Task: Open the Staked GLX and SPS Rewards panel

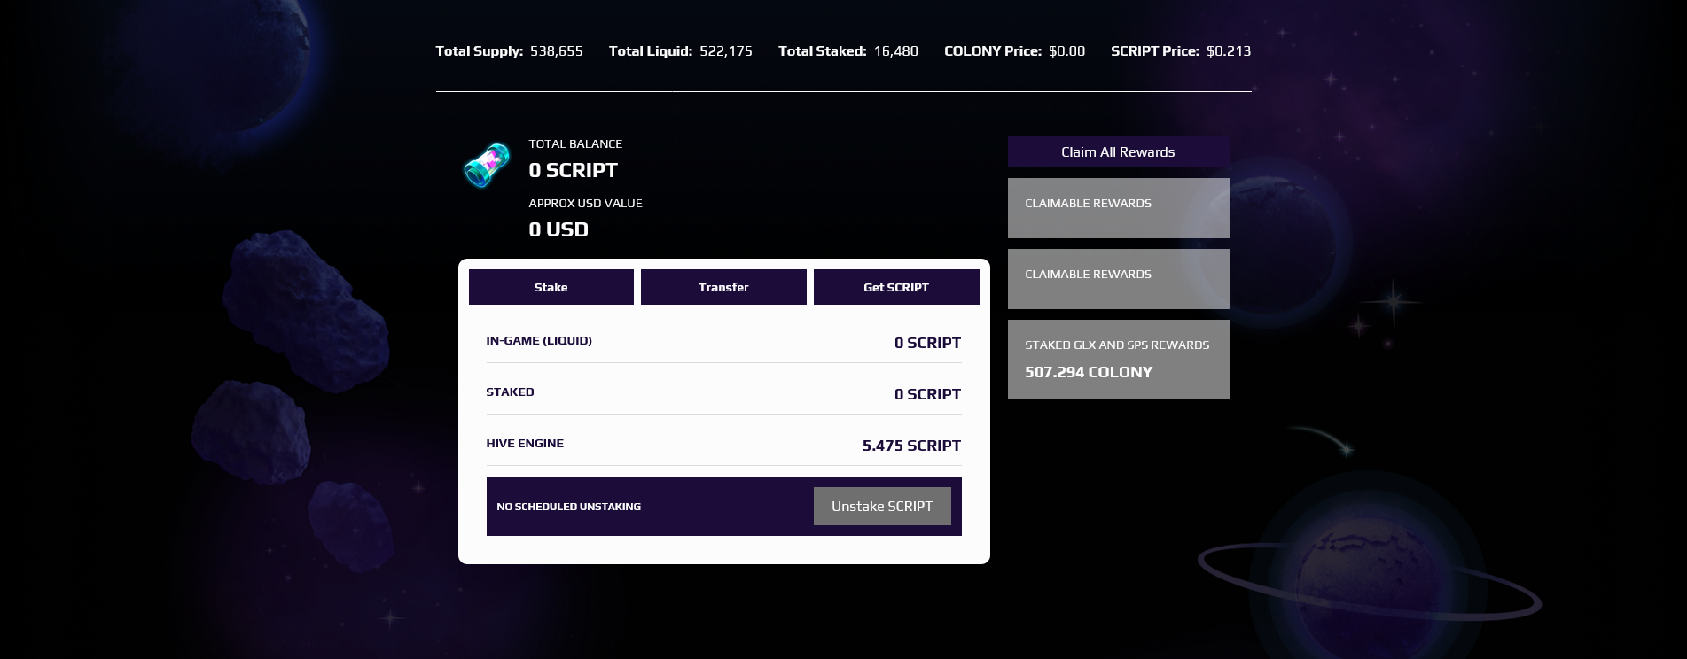Action: click(1118, 359)
